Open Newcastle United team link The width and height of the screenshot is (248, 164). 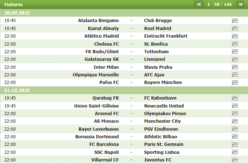(164, 106)
